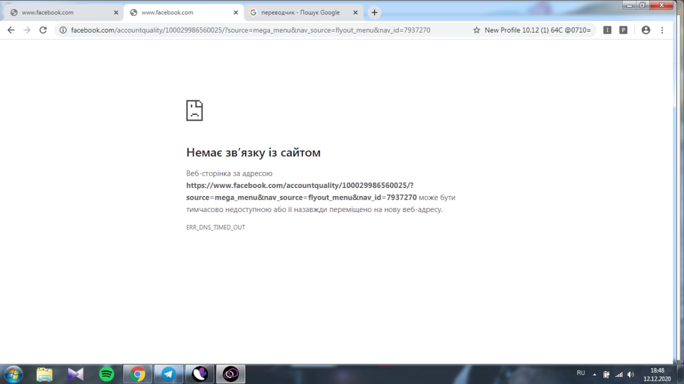Open the 'P' extension icon
This screenshot has width=684, height=384.
click(623, 30)
